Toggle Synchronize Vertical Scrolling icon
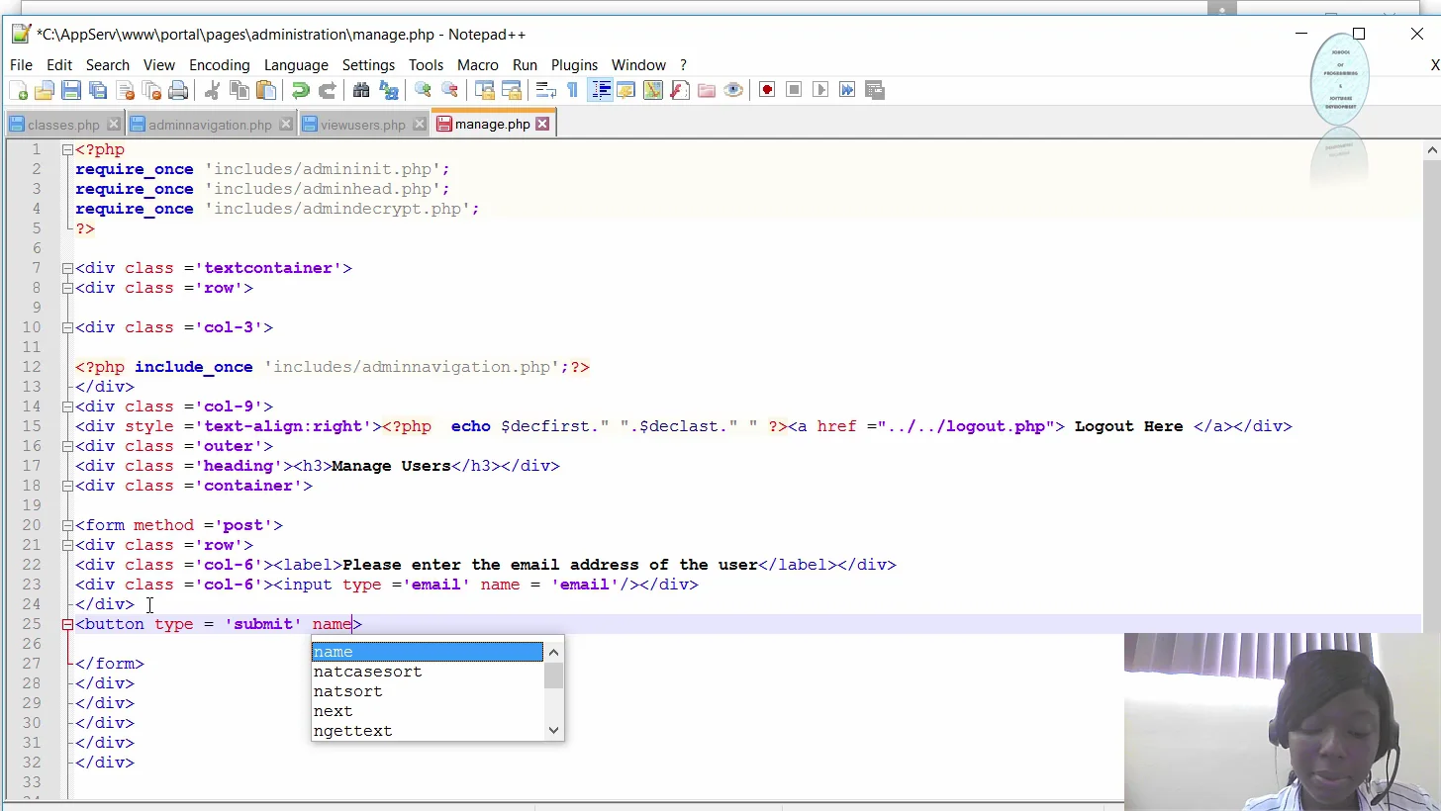 click(484, 90)
